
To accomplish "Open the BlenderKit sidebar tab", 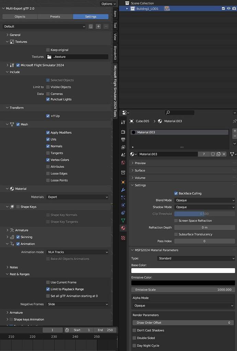I will point(115,53).
